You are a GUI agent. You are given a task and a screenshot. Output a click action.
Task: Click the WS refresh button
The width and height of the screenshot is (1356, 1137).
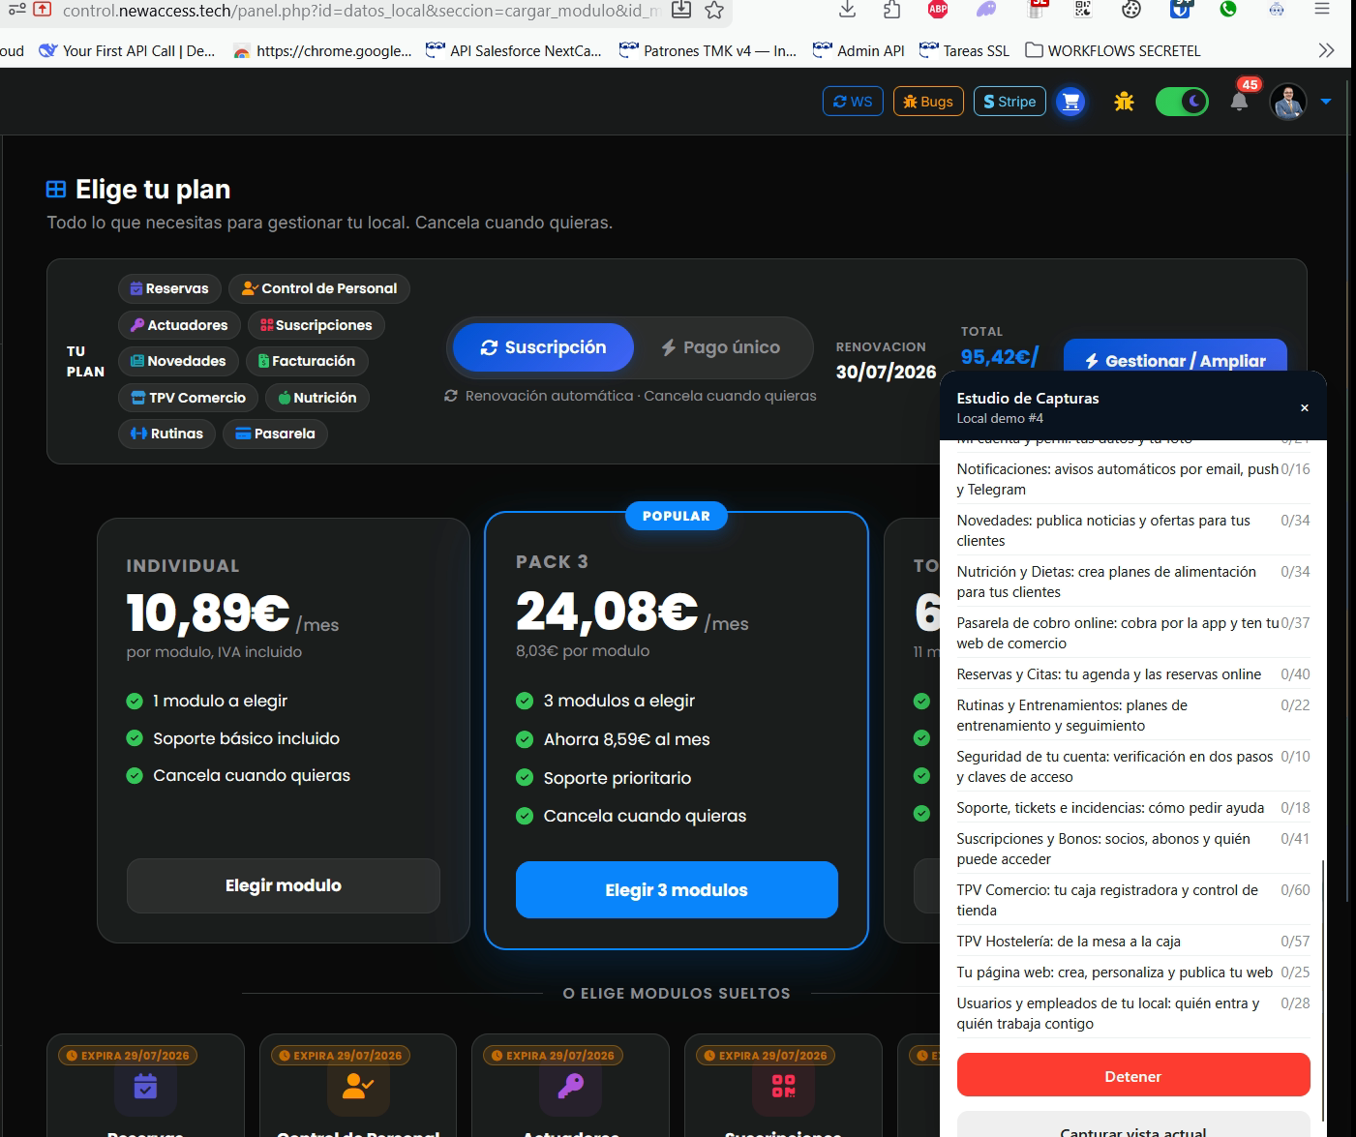853,102
